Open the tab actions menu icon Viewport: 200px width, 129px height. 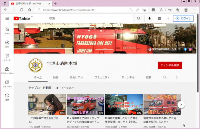tap(5, 4)
